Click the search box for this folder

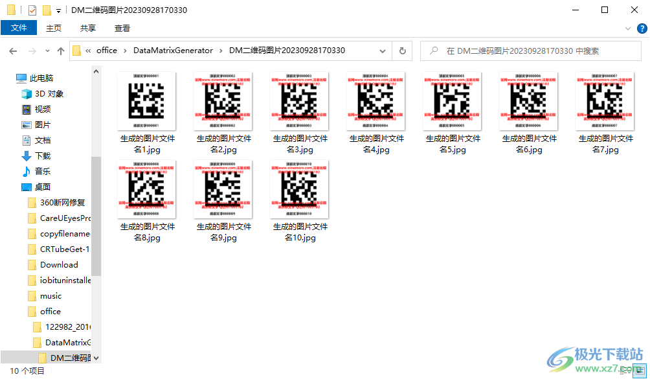point(531,51)
